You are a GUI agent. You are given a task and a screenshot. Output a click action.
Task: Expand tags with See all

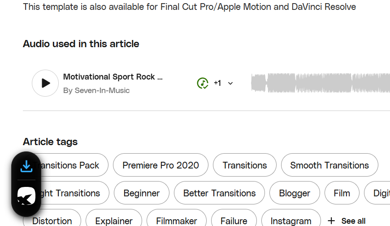click(x=347, y=221)
